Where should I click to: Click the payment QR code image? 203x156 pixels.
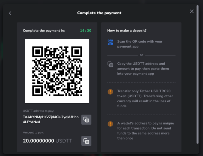pyautogui.click(x=57, y=71)
